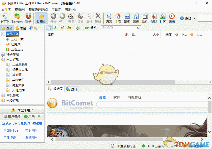The image size is (212, 149).
Task: Add a magnet link via 磁链 icon
Action: pos(29,18)
